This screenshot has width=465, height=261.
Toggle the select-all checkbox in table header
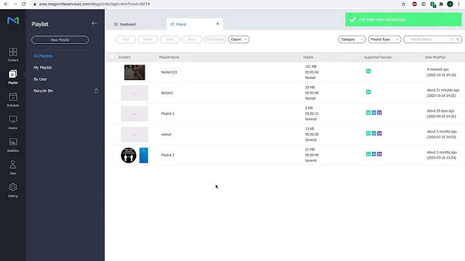[x=112, y=57]
